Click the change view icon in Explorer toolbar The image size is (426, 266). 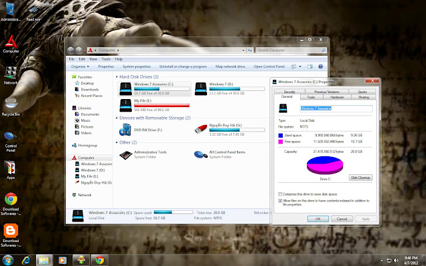point(294,66)
